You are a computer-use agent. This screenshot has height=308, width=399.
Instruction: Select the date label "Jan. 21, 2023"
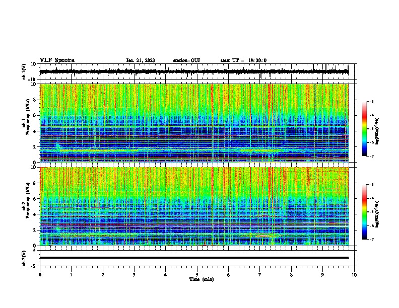[x=141, y=60]
